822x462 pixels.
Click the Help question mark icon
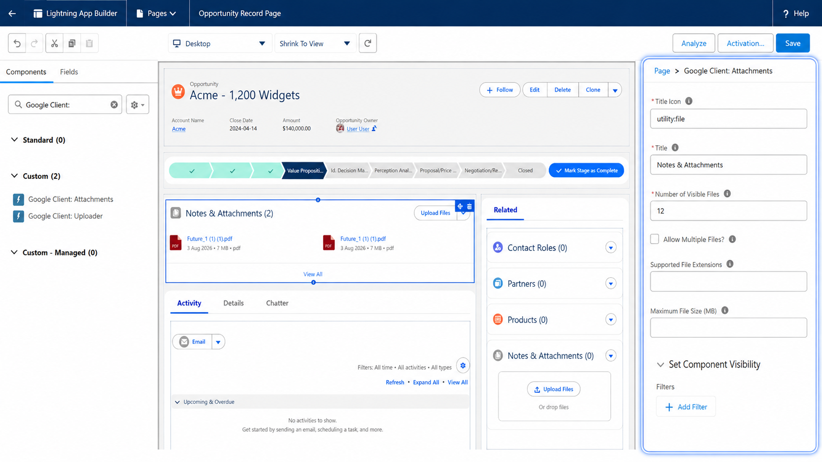pos(786,14)
